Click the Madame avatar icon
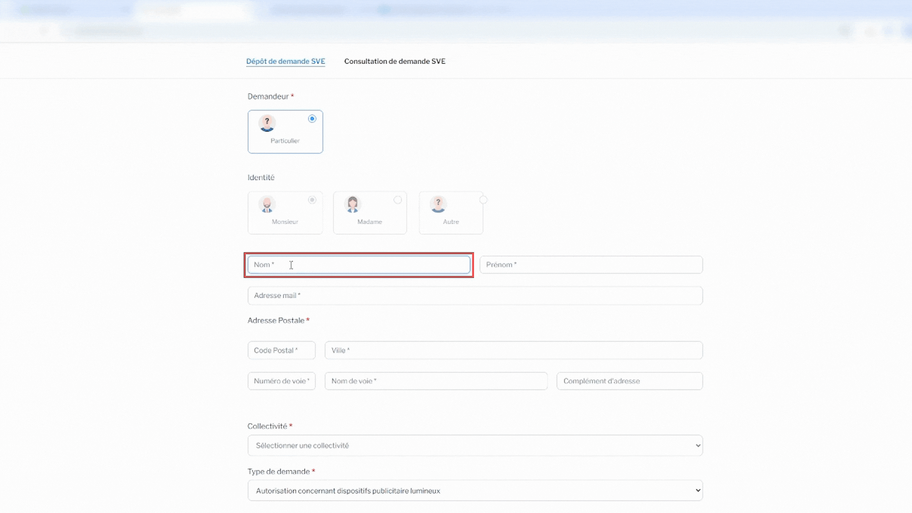 click(x=352, y=204)
